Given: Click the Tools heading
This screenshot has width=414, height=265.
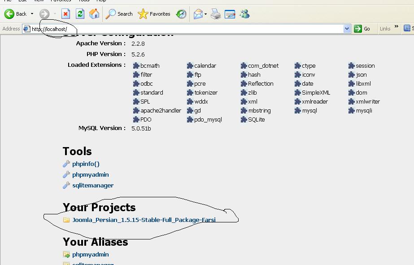Looking at the screenshot, I should point(77,152).
